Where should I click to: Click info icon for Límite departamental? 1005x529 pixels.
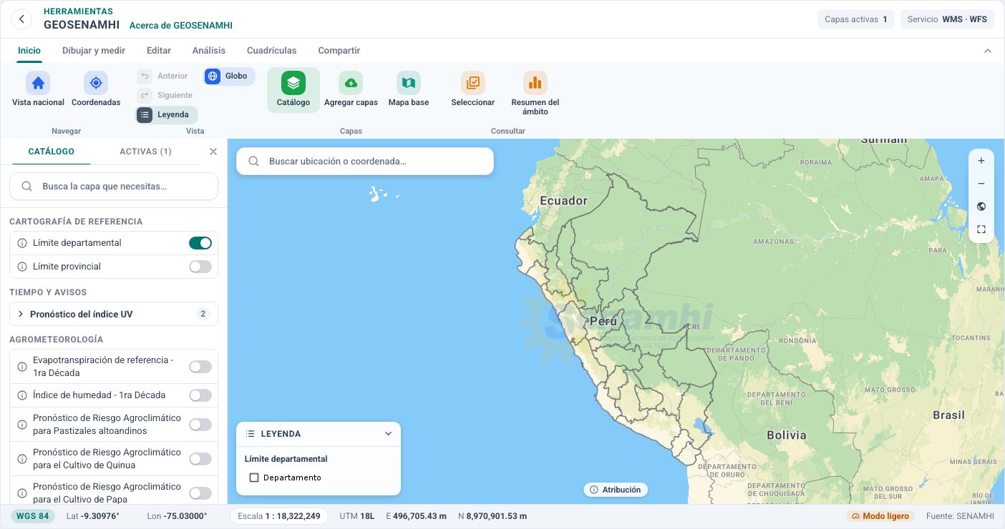(21, 243)
